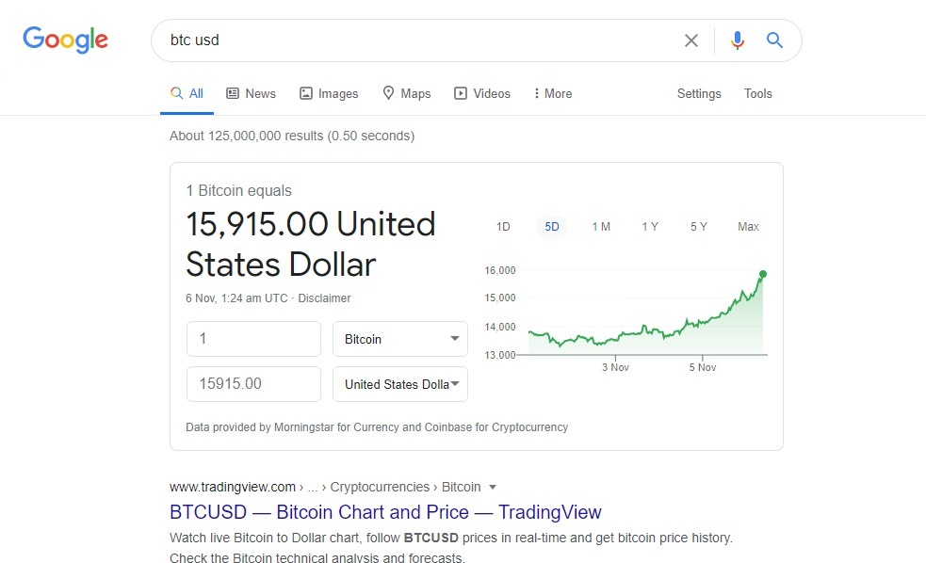Select the 1D chart range

pos(503,227)
